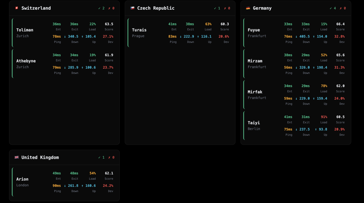Click the United Kingdom group title

click(40, 157)
